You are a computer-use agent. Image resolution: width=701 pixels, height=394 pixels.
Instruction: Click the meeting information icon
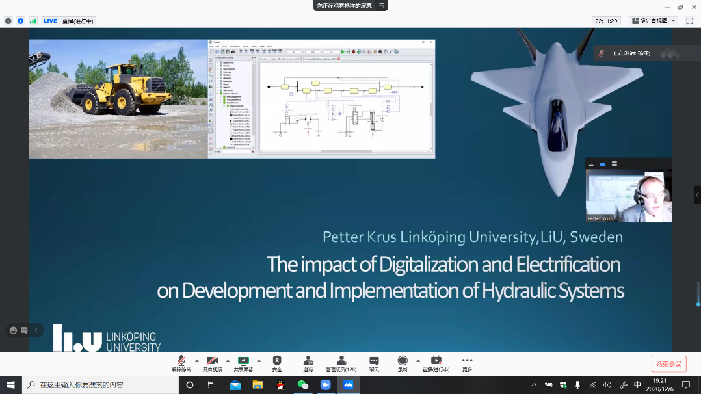[x=8, y=21]
